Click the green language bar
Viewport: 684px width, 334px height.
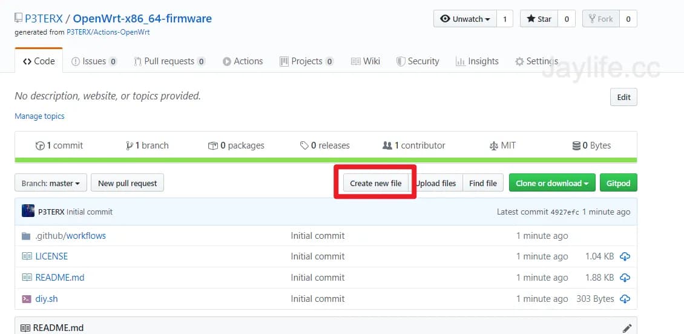tap(326, 160)
